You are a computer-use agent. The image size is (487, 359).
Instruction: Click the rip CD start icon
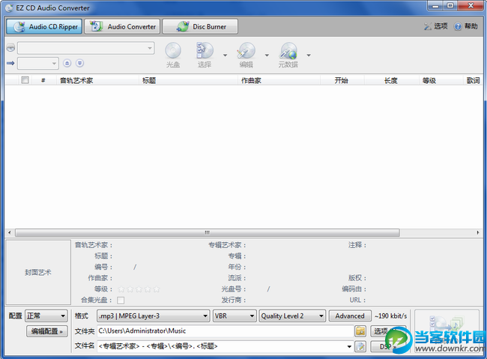[447, 331]
